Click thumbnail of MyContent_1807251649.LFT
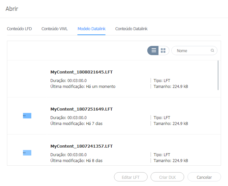228x186 pixels. (x=27, y=116)
